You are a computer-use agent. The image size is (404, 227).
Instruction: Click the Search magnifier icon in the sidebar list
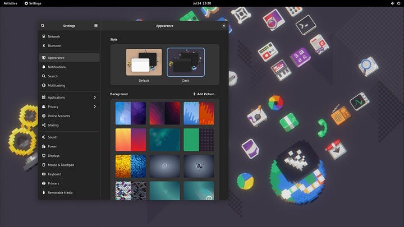44,76
